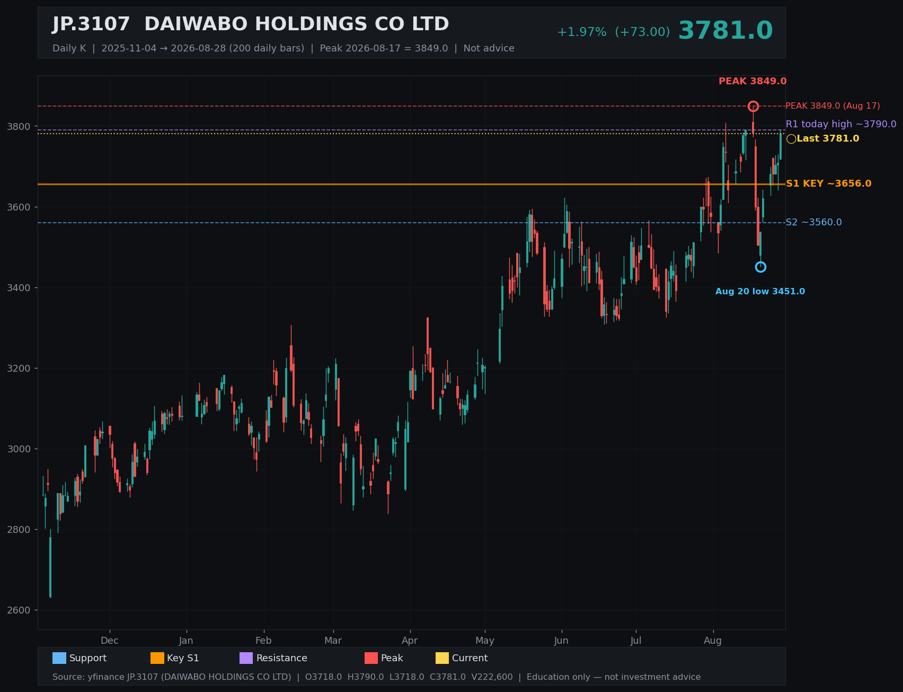Click the "S2 ~3560.0" label
The width and height of the screenshot is (903, 692).
coord(813,222)
